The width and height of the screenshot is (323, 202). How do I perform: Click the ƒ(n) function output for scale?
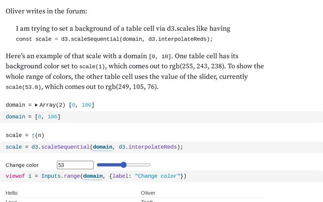pyautogui.click(x=38, y=135)
